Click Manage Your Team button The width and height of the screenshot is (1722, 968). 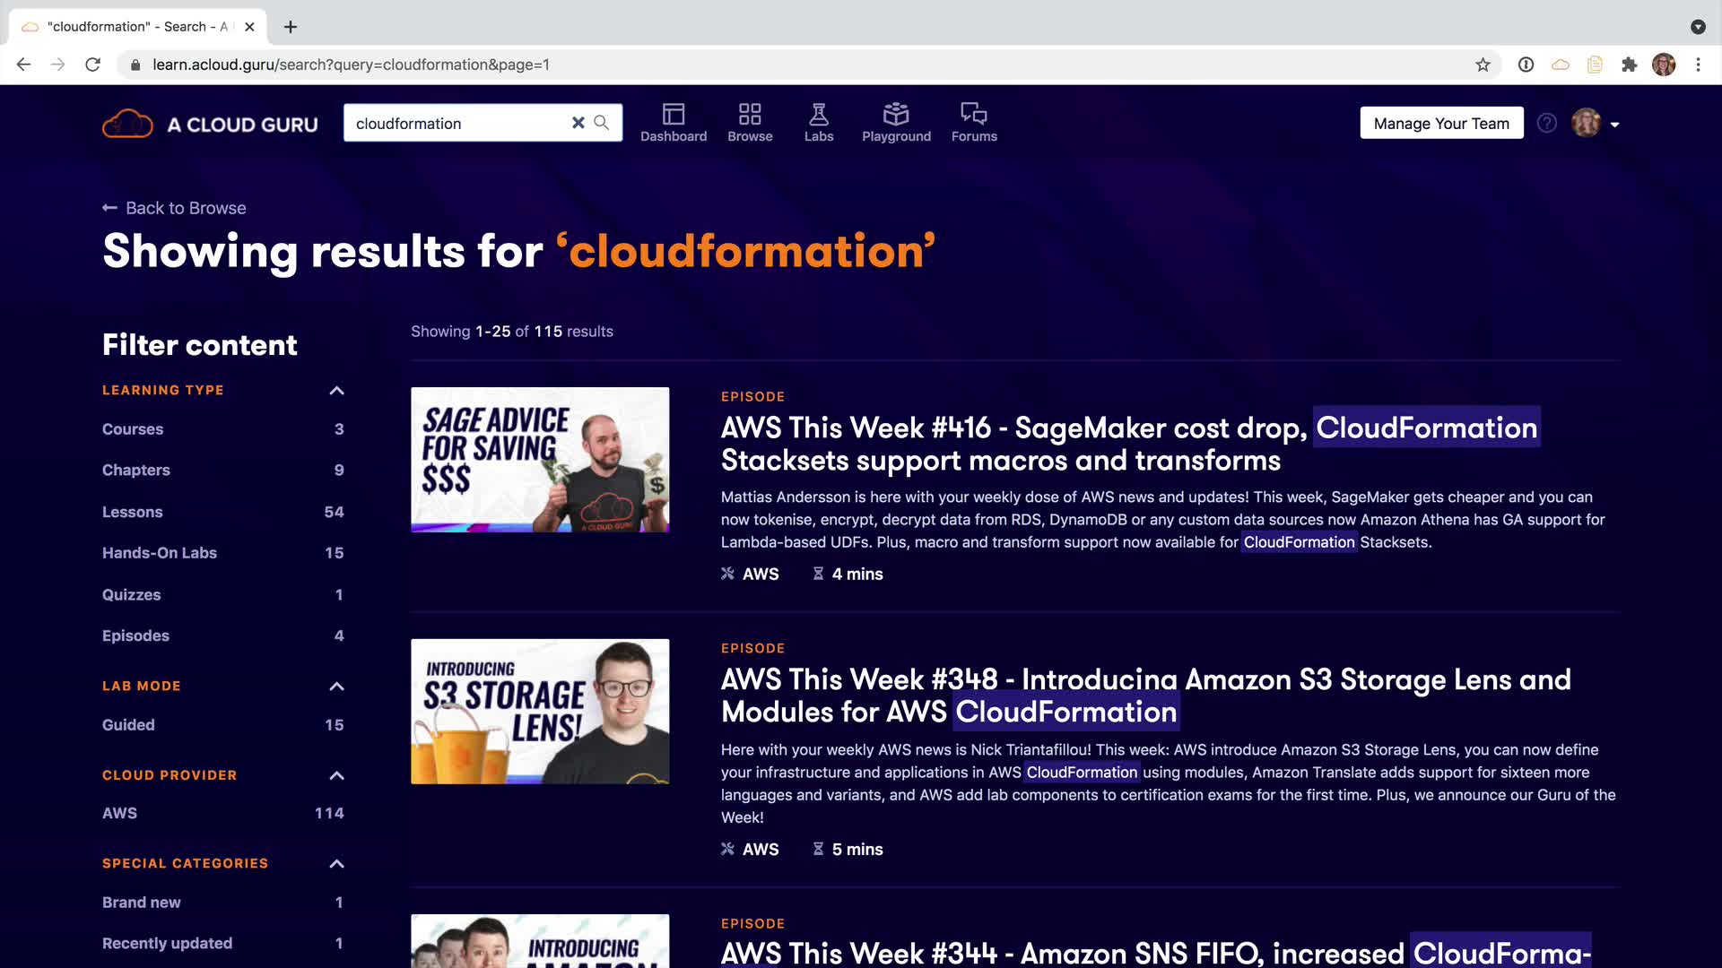pos(1441,123)
